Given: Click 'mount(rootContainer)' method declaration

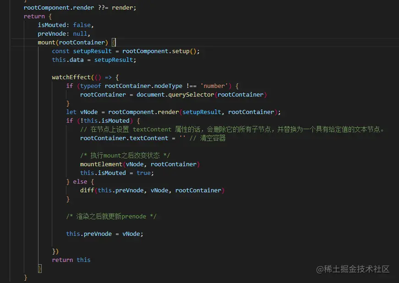Looking at the screenshot, I should point(73,42).
